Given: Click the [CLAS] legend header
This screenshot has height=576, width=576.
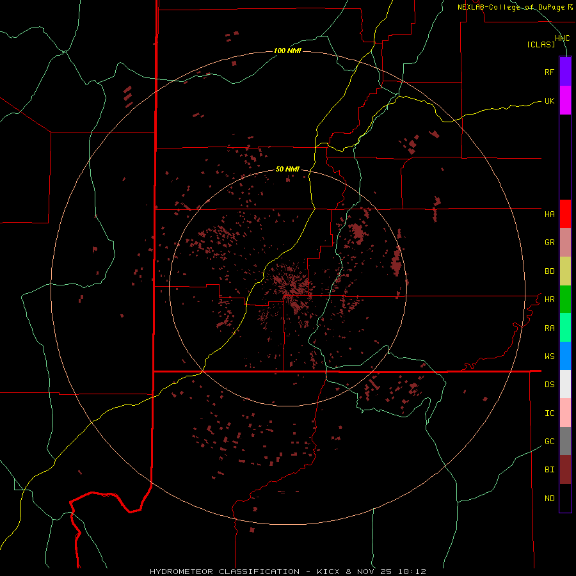Looking at the screenshot, I should [541, 45].
